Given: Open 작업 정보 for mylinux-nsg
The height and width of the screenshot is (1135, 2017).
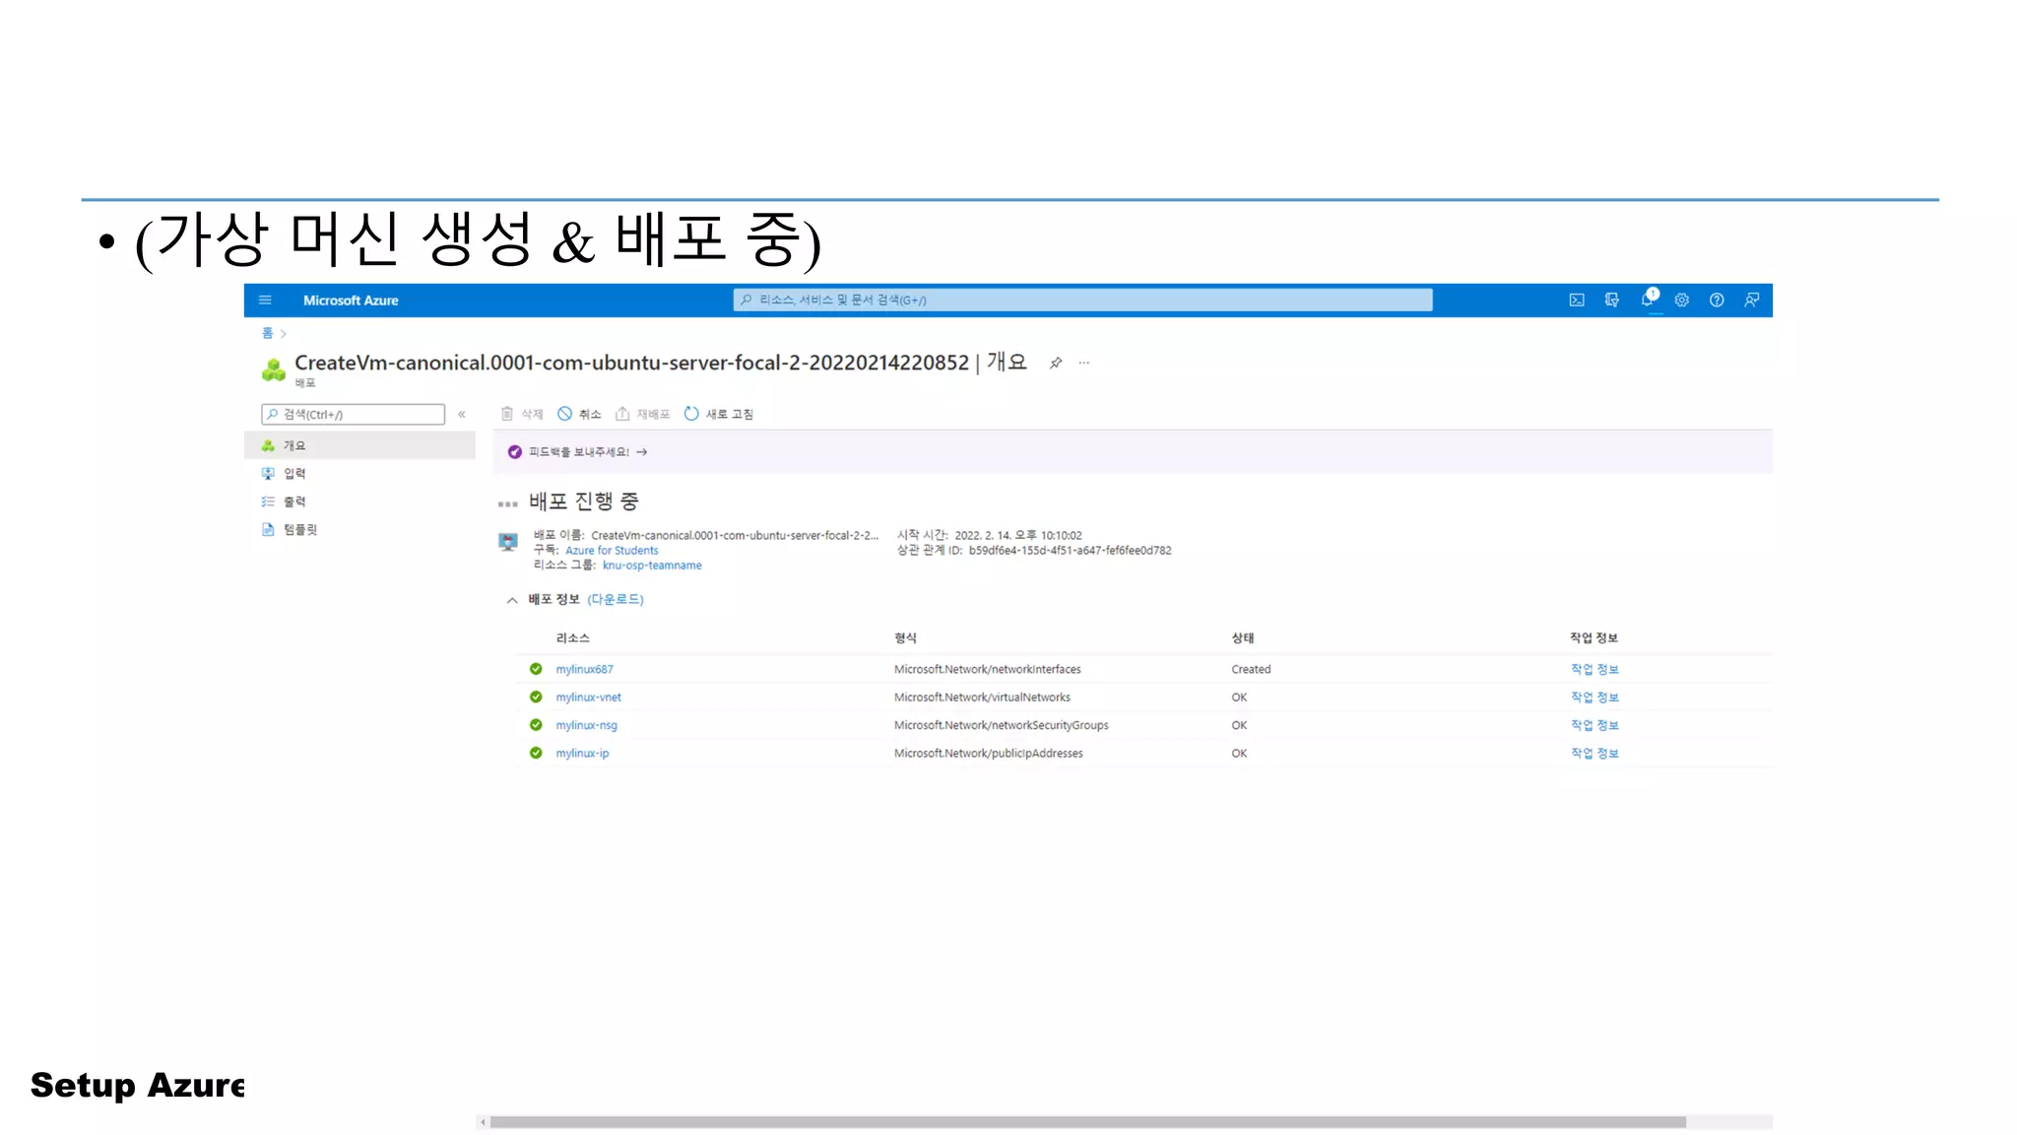Looking at the screenshot, I should click(x=1594, y=725).
